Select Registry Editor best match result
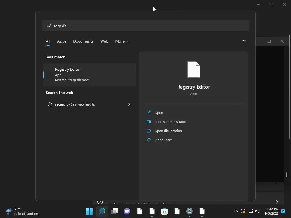 click(x=90, y=75)
